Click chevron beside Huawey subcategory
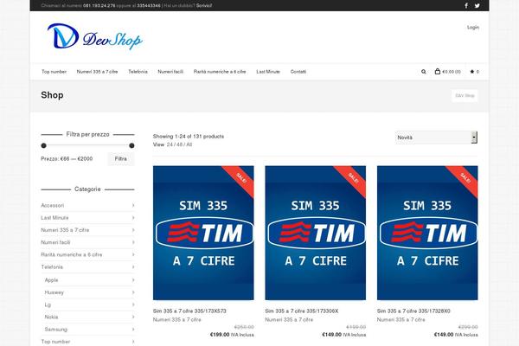 click(133, 292)
